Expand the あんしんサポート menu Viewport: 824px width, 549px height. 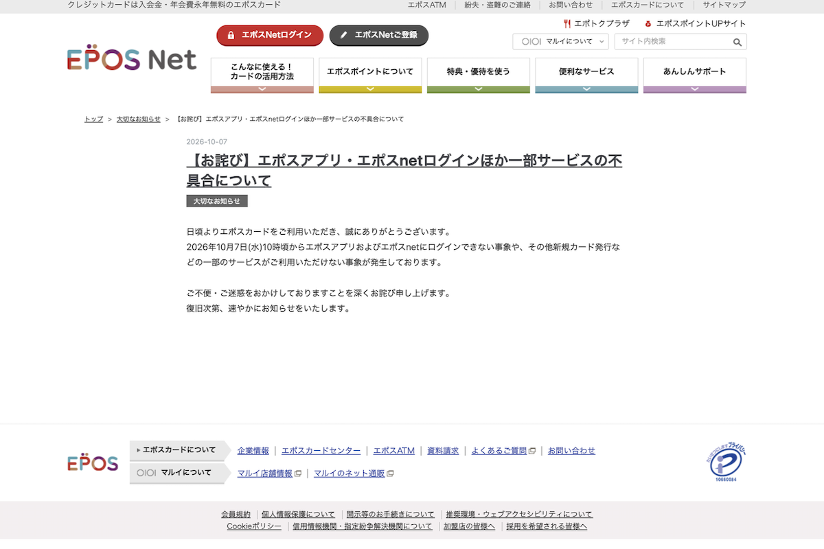coord(695,75)
